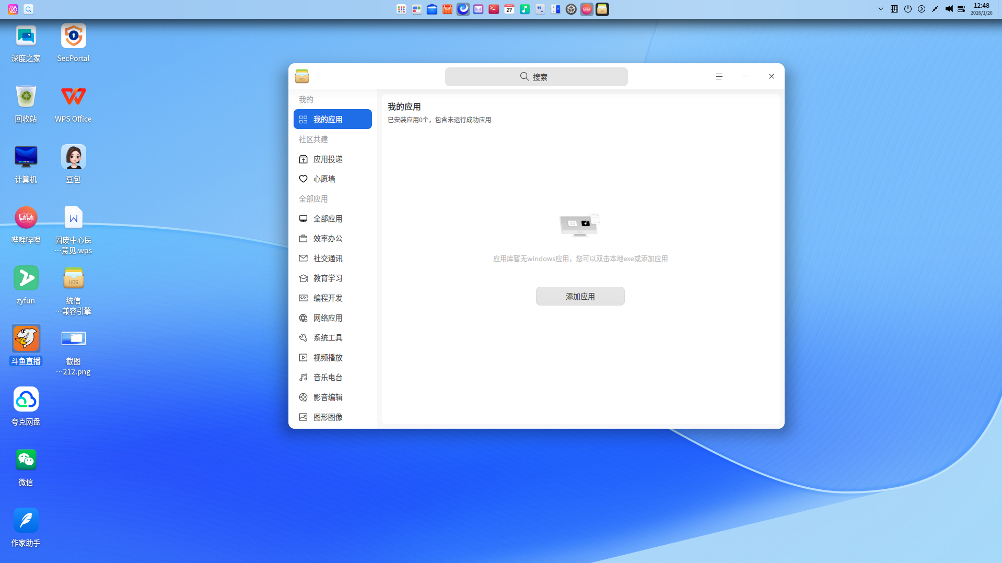Open the calendar in dock
This screenshot has width=1002, height=563.
coord(509,9)
